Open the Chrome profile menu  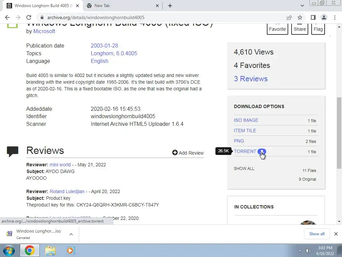coord(324,17)
